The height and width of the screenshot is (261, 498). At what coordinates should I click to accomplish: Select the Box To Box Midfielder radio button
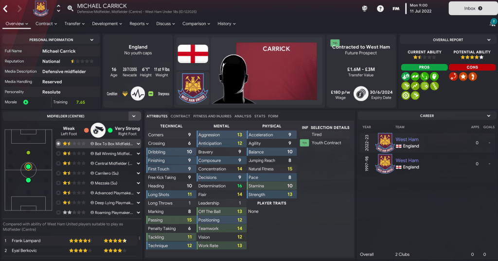[58, 144]
